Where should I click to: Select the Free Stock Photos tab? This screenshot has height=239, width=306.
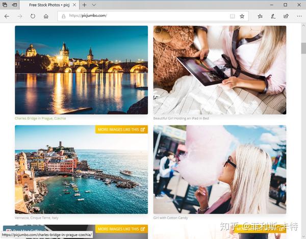(49, 5)
